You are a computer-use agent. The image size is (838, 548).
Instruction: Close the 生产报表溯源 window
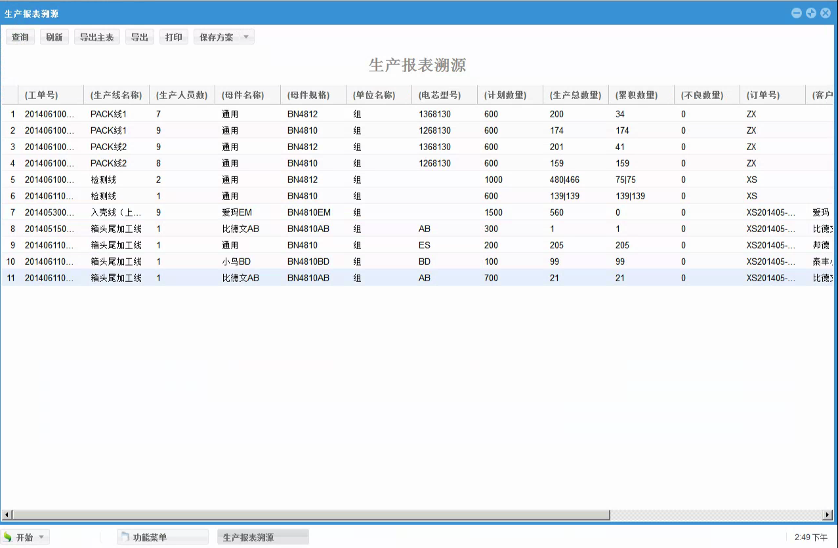826,13
